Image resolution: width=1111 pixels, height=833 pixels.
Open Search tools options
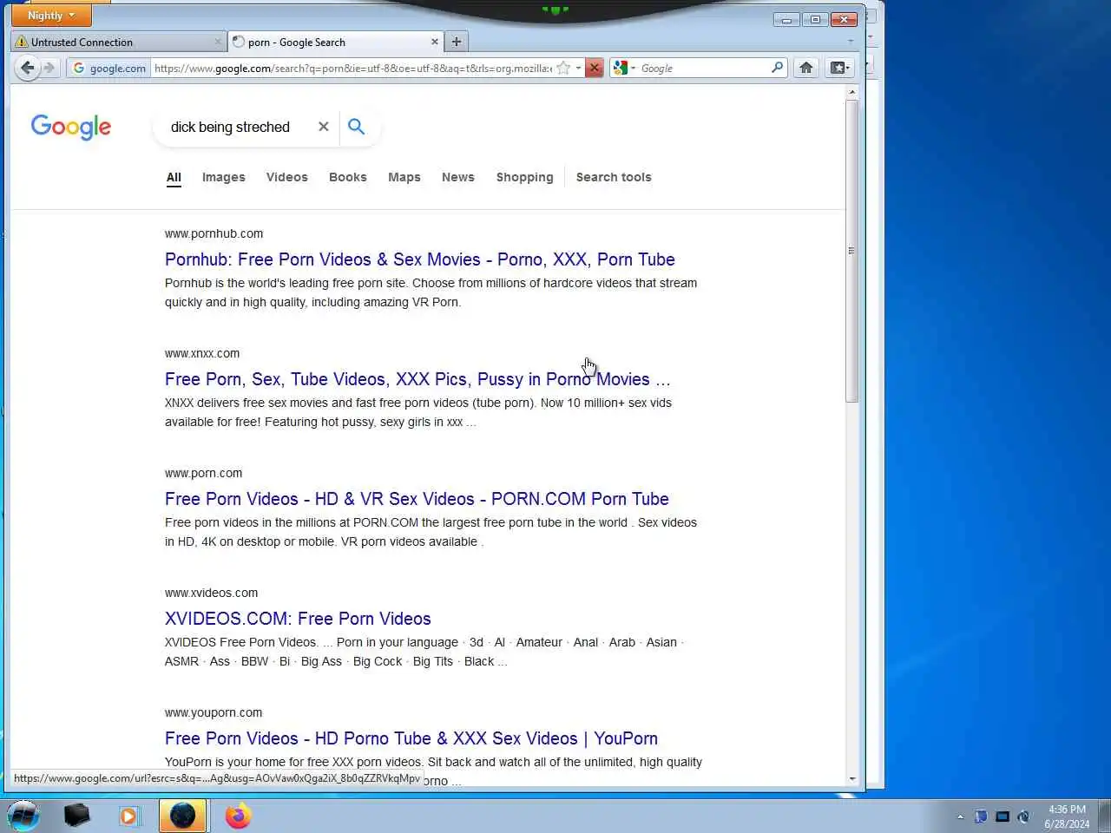614,177
